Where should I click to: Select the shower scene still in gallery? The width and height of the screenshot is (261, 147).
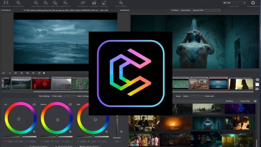click(208, 123)
